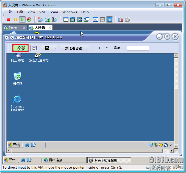The image size is (186, 173).
Task: Open the Edit menu
Action: 20,12
